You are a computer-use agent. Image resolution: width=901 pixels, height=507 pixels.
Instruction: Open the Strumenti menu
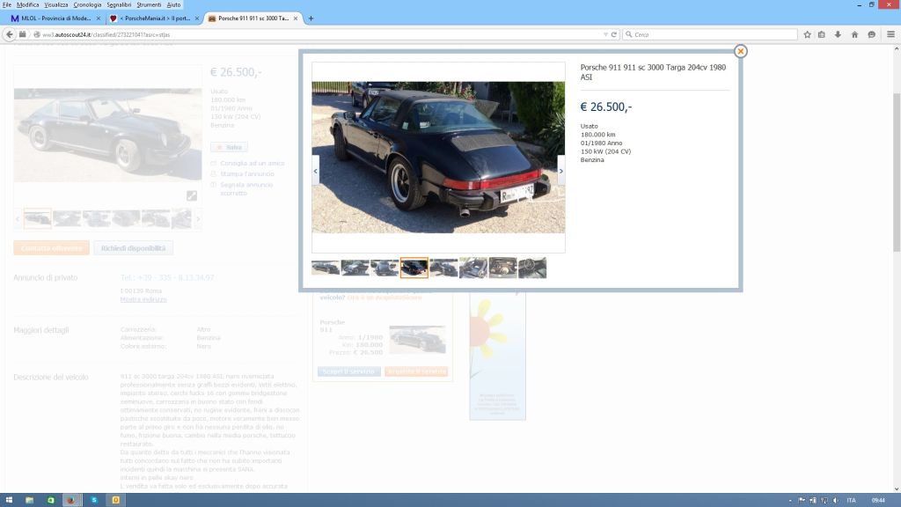(149, 4)
